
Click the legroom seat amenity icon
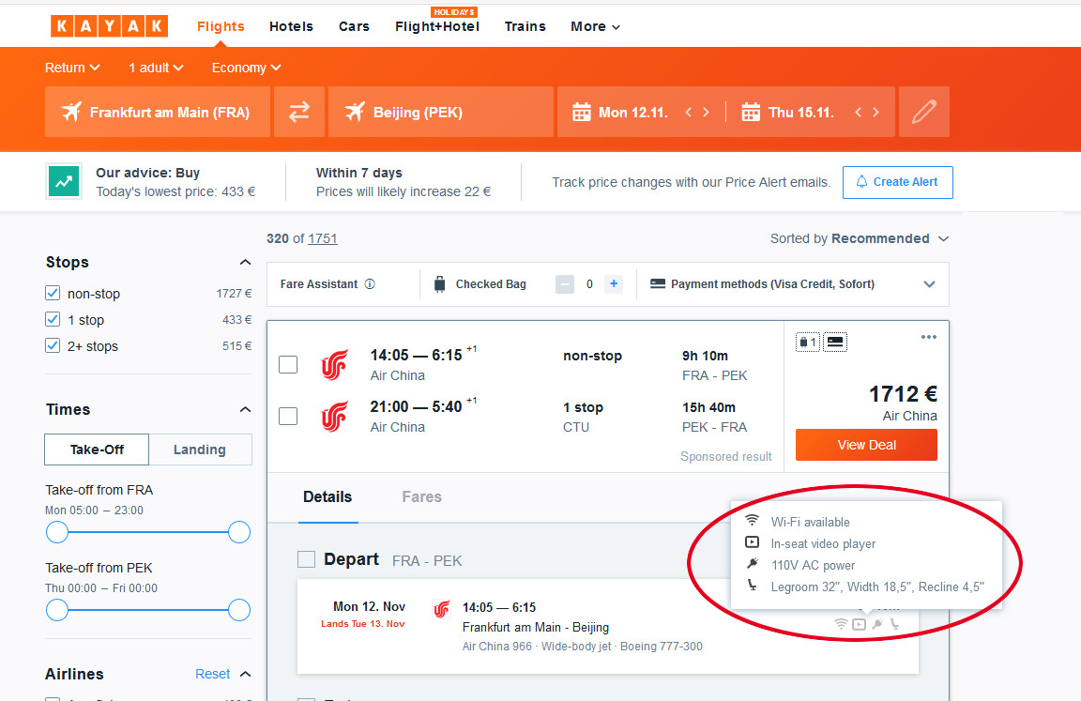tap(895, 624)
